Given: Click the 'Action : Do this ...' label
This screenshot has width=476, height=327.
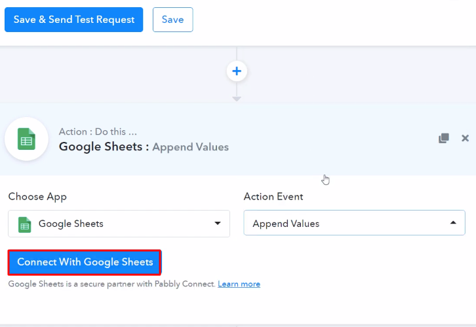Looking at the screenshot, I should point(98,131).
